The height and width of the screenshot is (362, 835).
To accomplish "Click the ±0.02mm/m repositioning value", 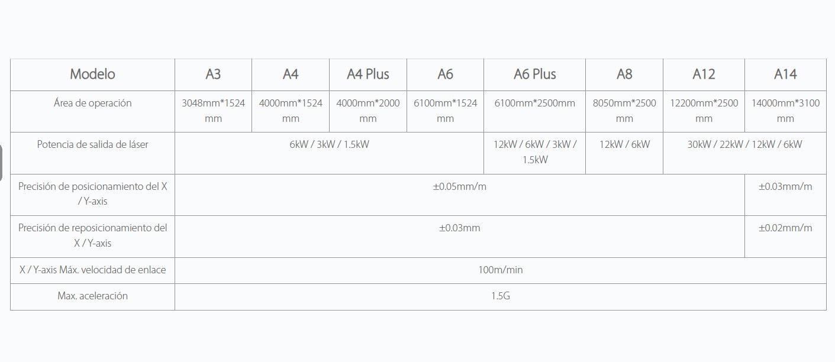I will (x=785, y=228).
